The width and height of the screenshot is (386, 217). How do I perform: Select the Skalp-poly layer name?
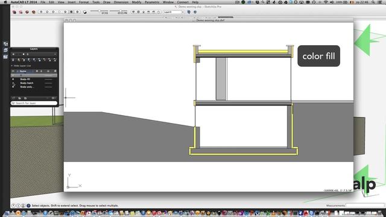(27, 87)
